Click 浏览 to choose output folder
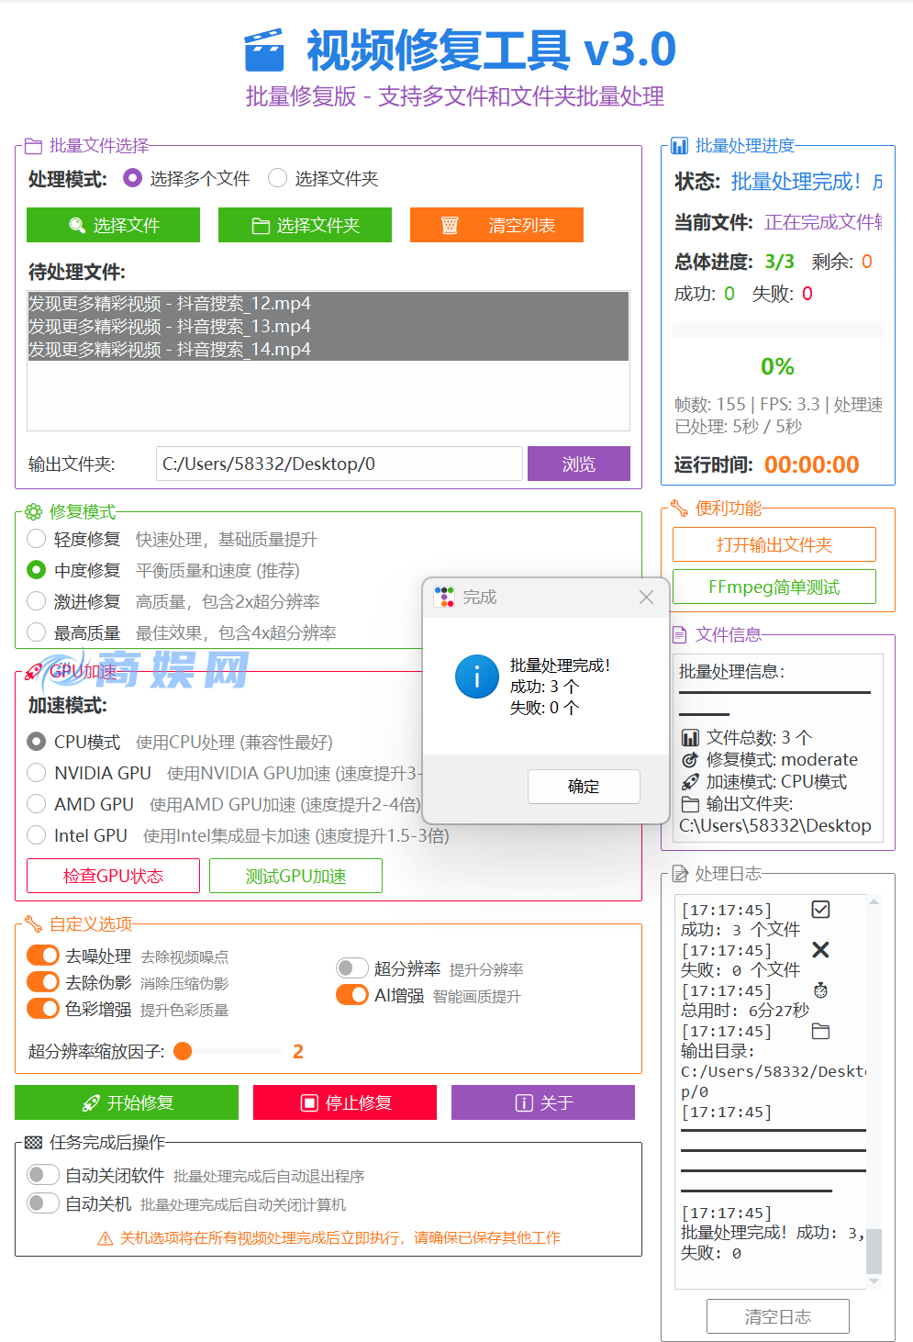This screenshot has height=1342, width=913. pos(578,464)
